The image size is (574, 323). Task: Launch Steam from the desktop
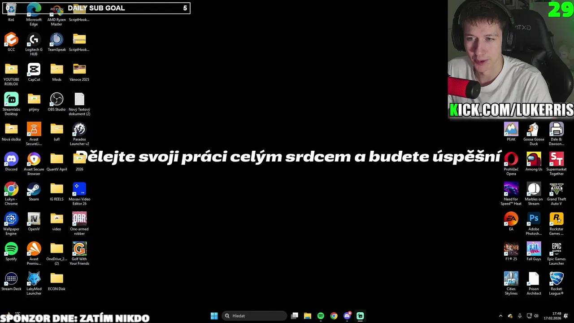click(34, 189)
